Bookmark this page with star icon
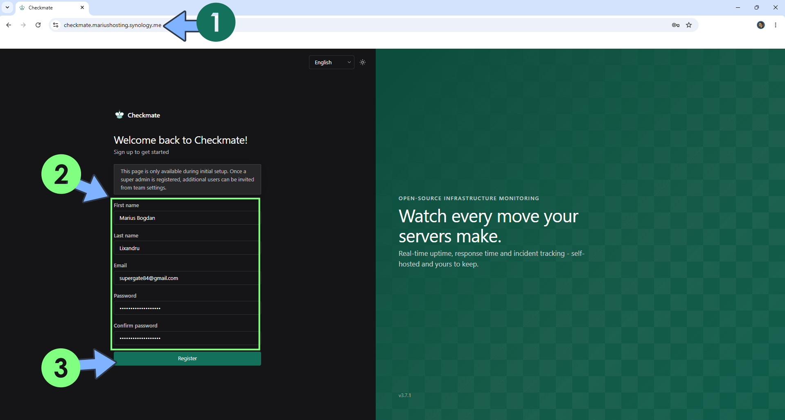Viewport: 785px width, 420px height. point(689,25)
